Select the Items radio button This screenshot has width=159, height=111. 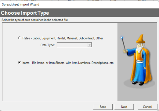20,63
